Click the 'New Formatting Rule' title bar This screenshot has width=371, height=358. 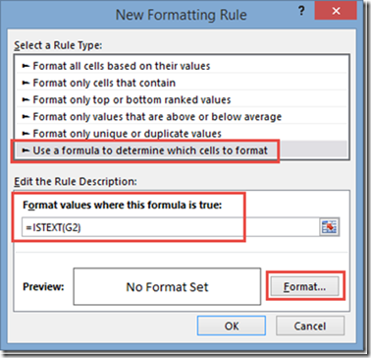pyautogui.click(x=182, y=15)
